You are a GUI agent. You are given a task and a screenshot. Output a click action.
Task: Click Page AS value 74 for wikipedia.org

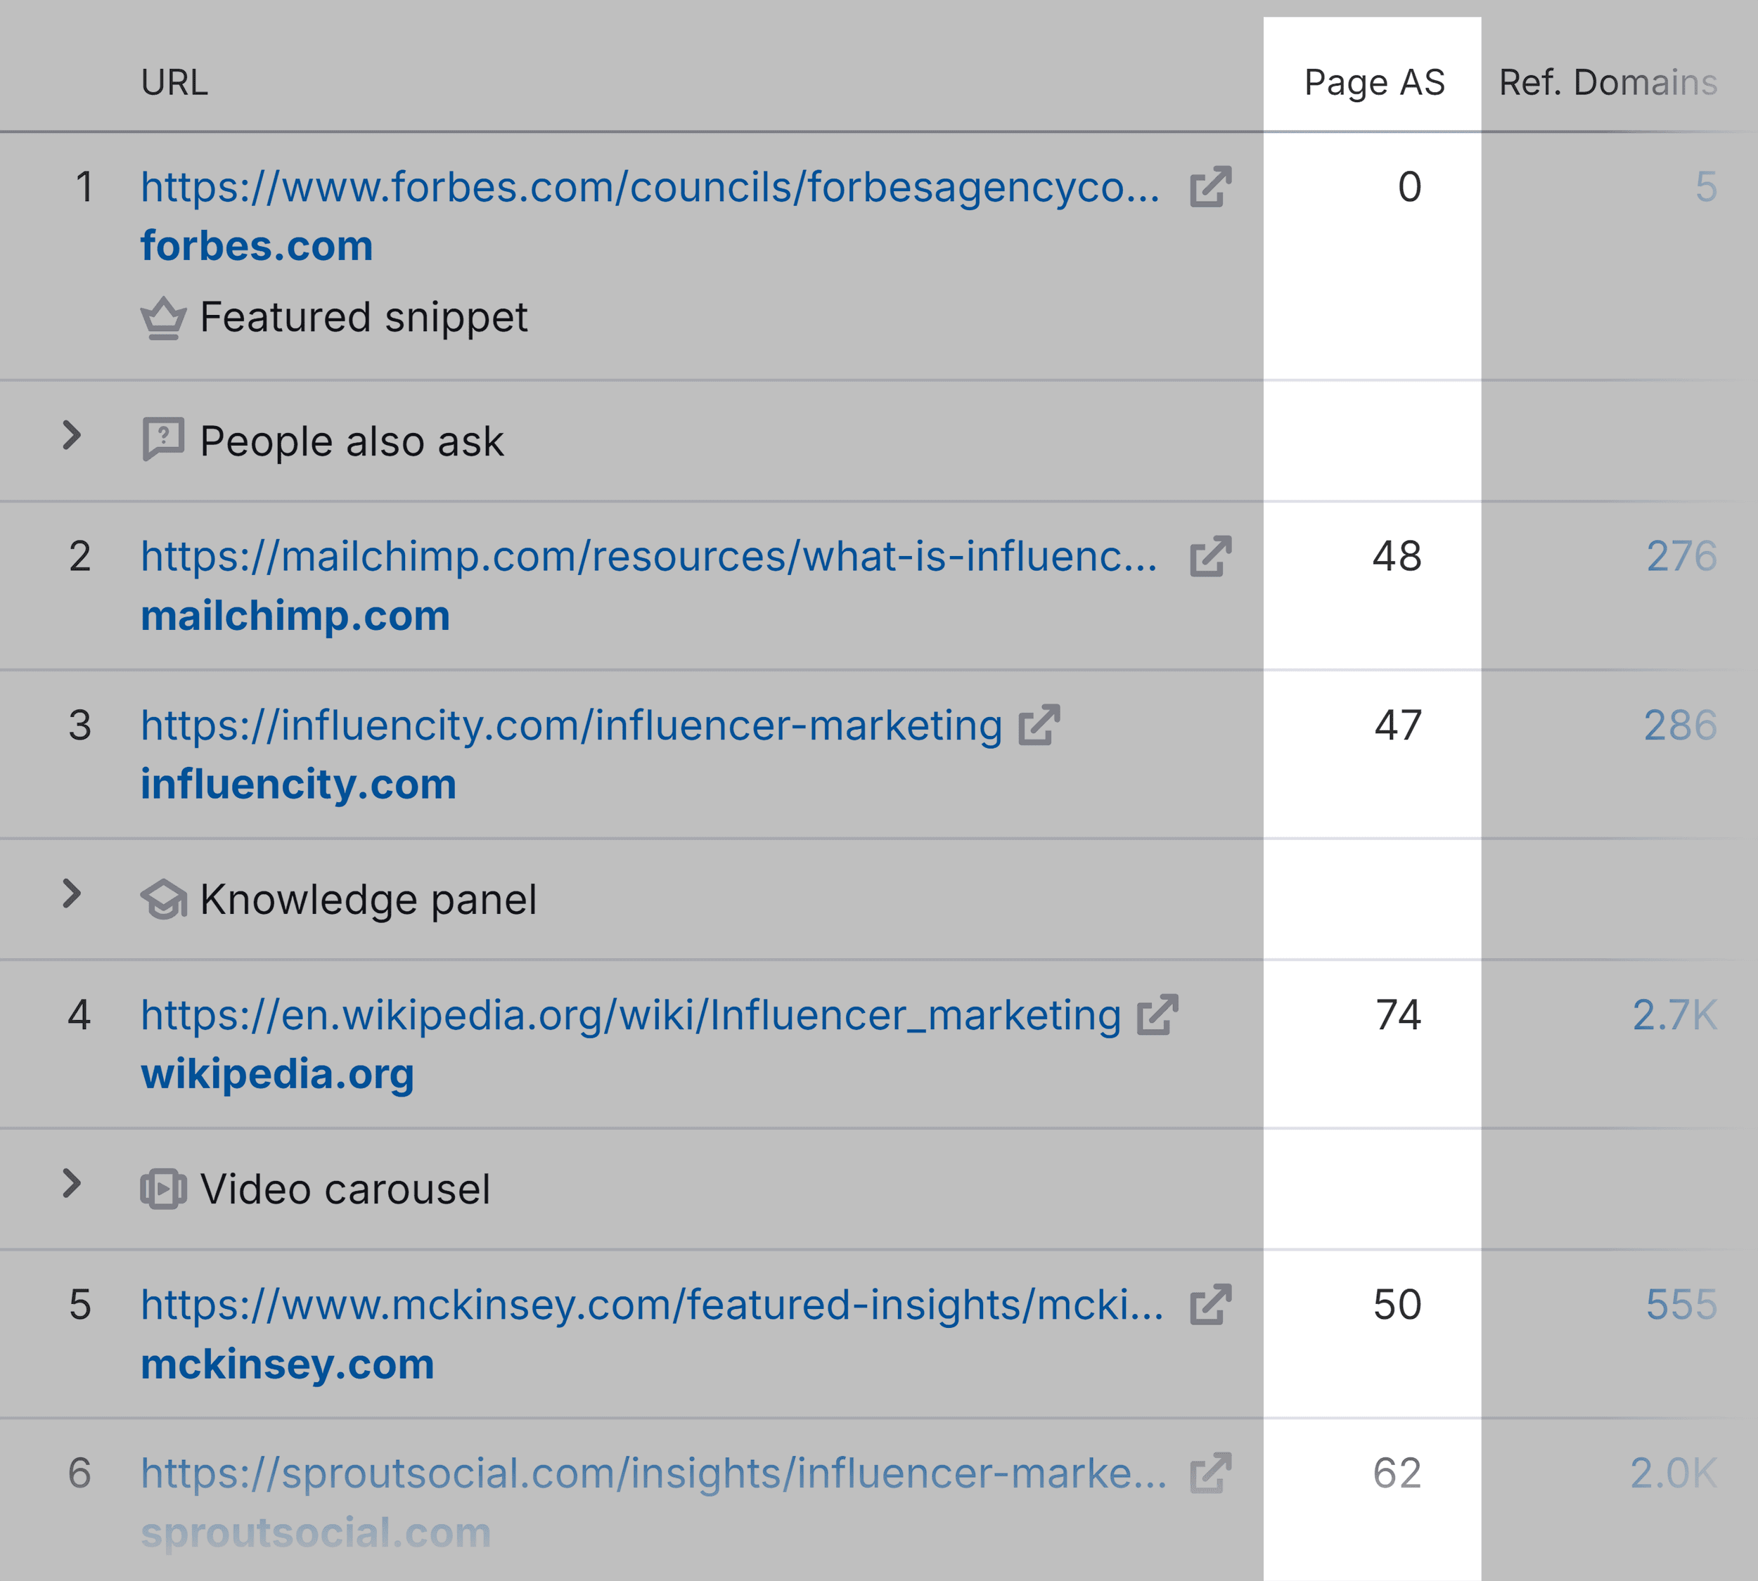(1398, 1014)
